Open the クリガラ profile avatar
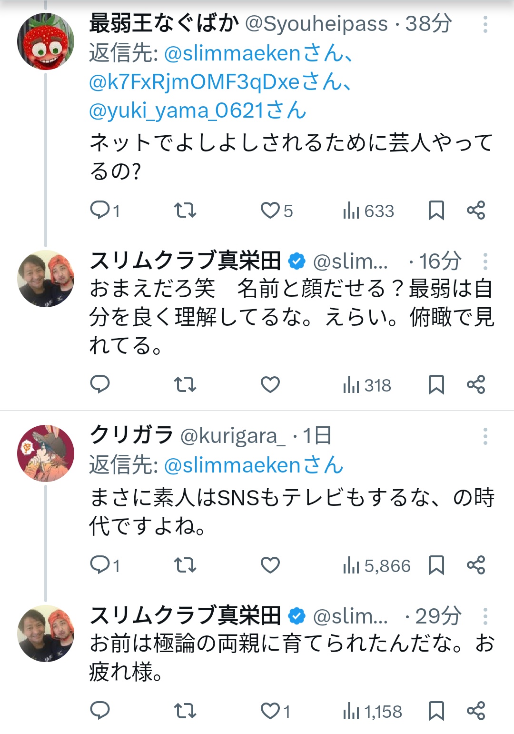 tap(46, 453)
